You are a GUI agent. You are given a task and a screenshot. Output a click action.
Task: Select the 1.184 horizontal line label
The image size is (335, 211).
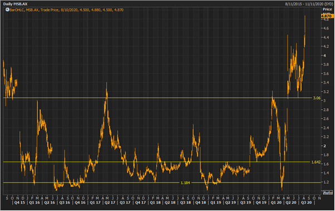pos(185,183)
